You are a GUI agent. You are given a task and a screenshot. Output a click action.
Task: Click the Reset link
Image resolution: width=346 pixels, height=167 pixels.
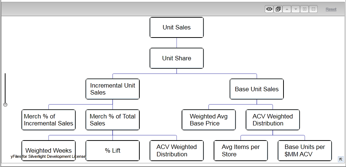[x=331, y=9]
